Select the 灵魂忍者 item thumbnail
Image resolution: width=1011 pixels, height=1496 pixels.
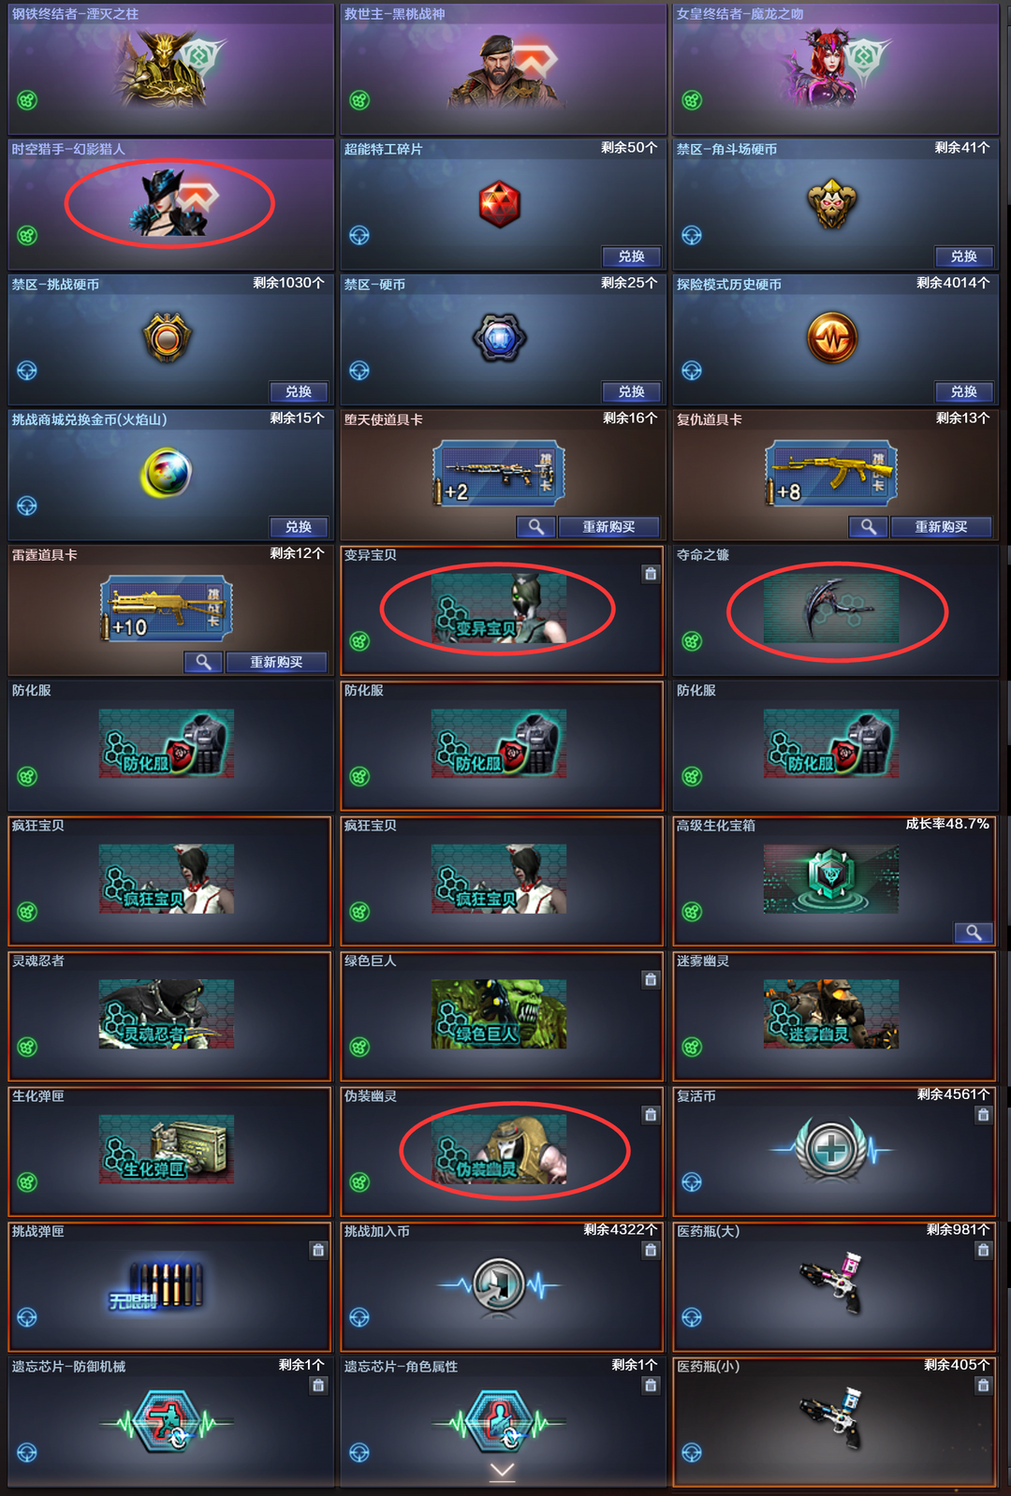[x=167, y=1014]
